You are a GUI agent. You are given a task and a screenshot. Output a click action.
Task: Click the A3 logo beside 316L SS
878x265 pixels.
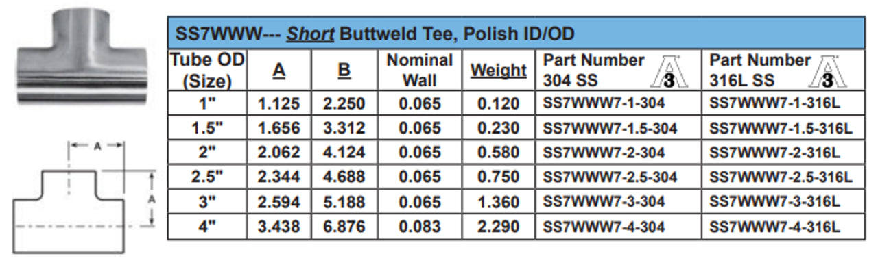coord(829,71)
